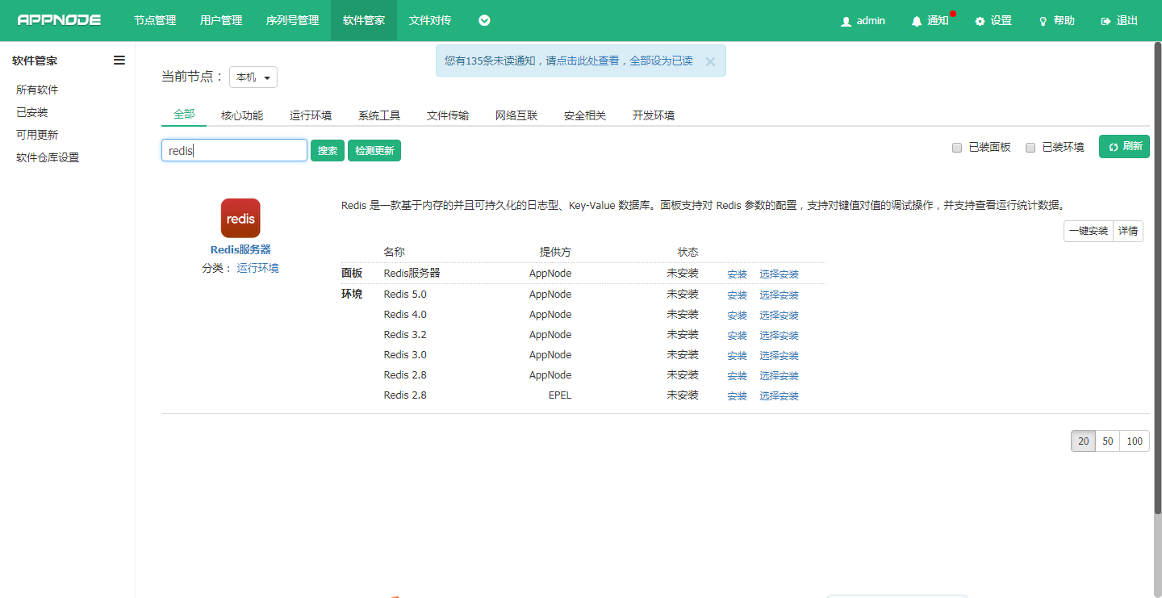Open settings with the gear icon
Image resolution: width=1162 pixels, height=598 pixels.
coord(980,21)
